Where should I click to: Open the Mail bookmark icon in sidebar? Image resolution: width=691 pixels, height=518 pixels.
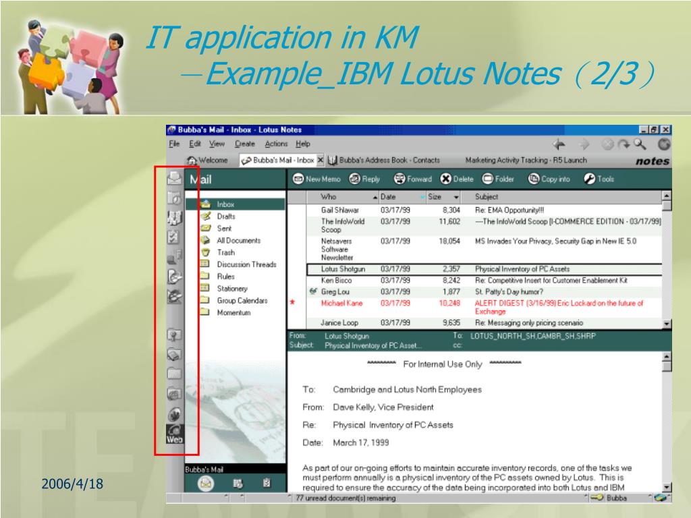coord(175,178)
